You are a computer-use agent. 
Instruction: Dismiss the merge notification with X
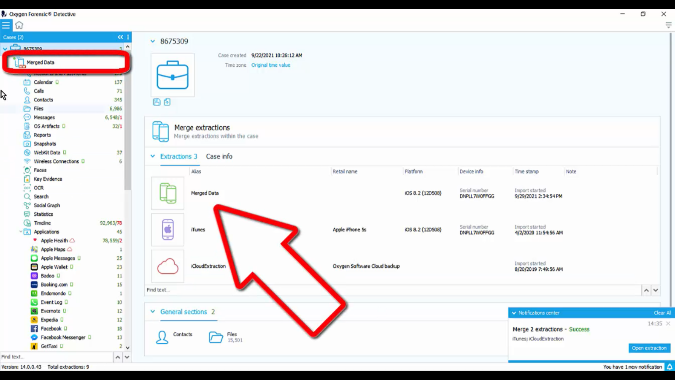coord(668,323)
